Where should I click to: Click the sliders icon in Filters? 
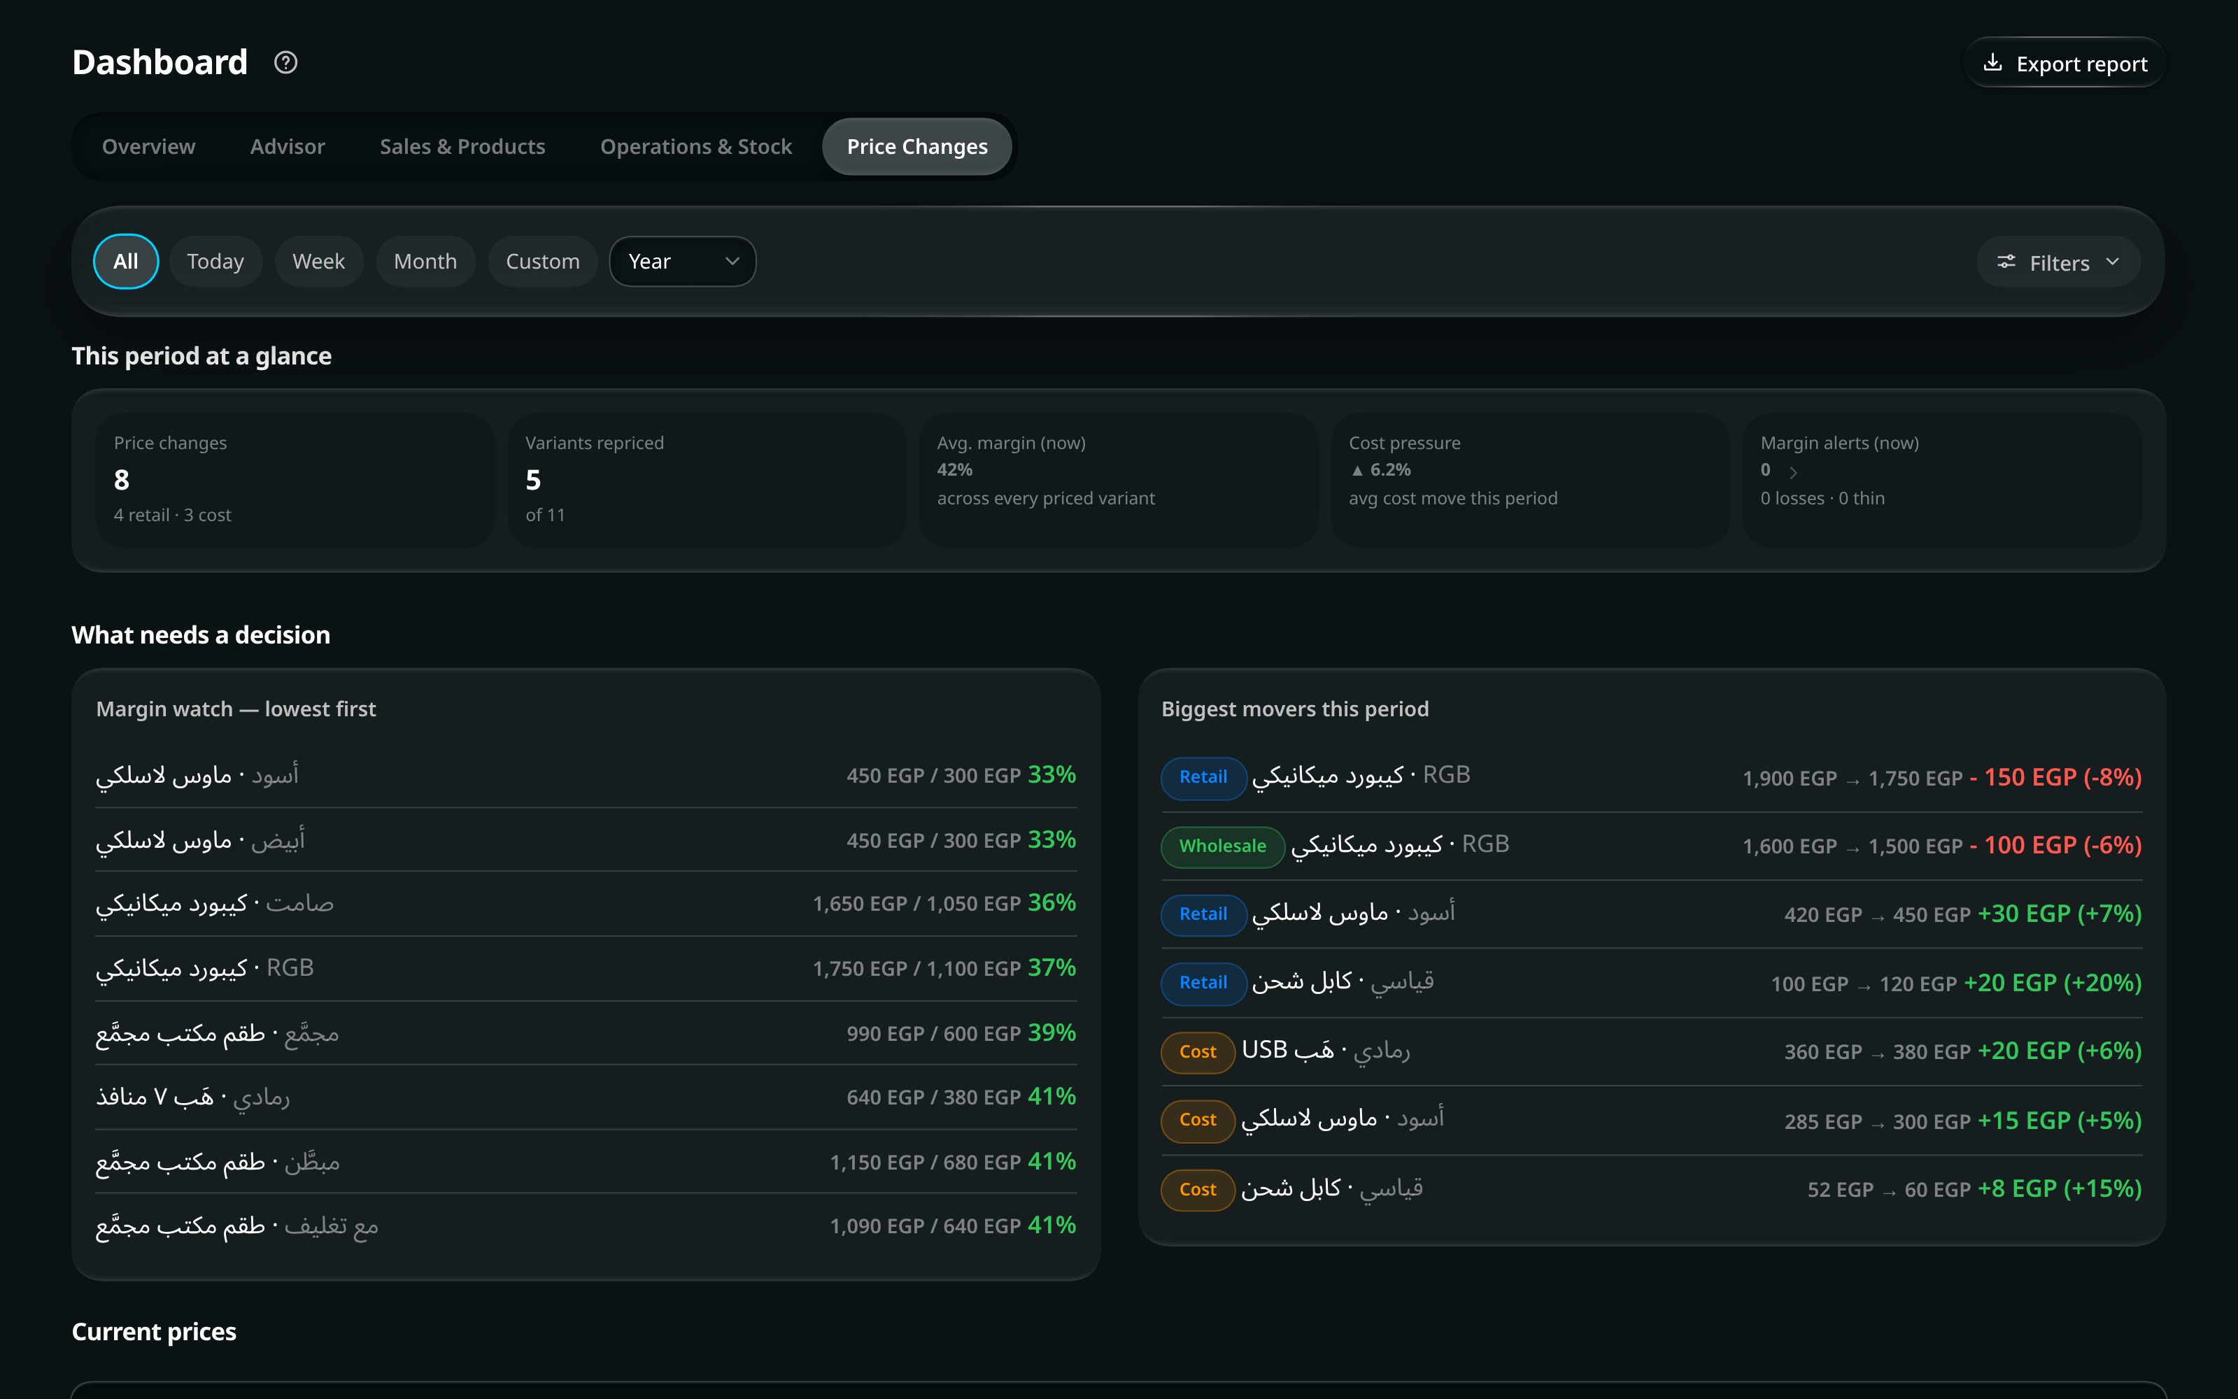tap(2006, 262)
